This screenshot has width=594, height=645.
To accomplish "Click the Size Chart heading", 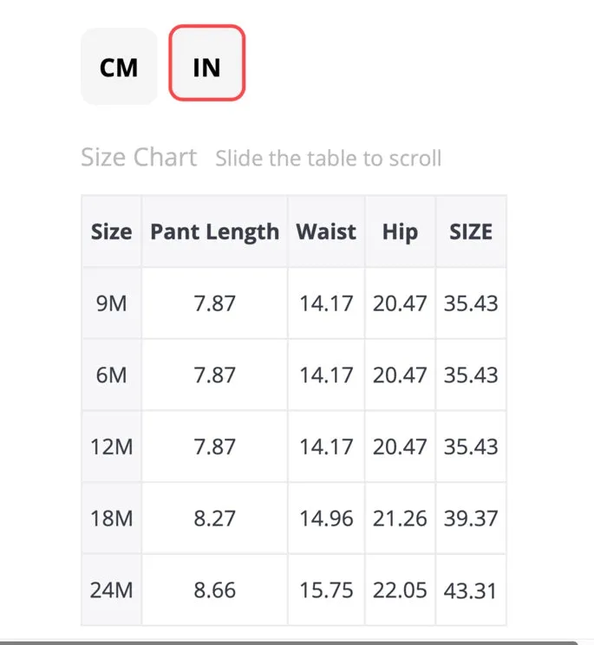I will [x=139, y=157].
